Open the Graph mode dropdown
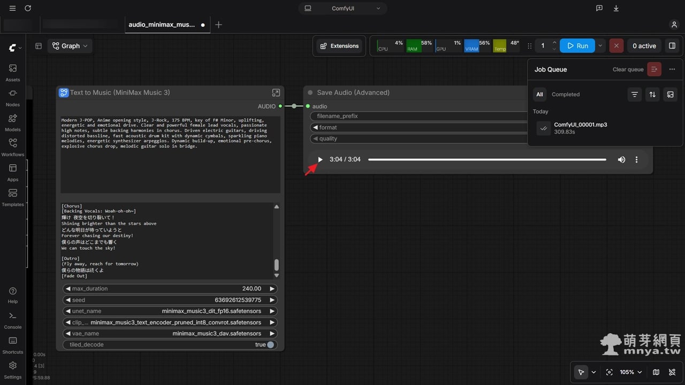Screen dimensions: 685x385 tap(70, 46)
